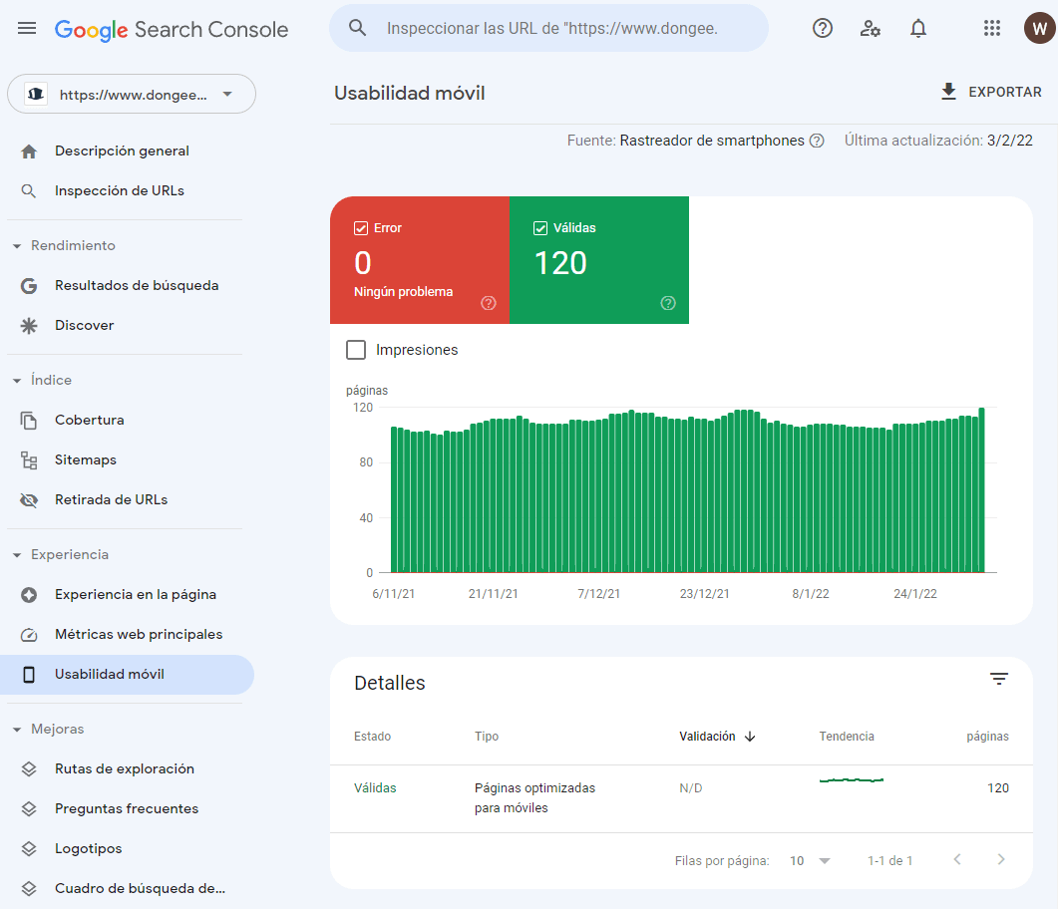Enable the Impresiones checkbox
This screenshot has height=909, width=1058.
pyautogui.click(x=356, y=349)
